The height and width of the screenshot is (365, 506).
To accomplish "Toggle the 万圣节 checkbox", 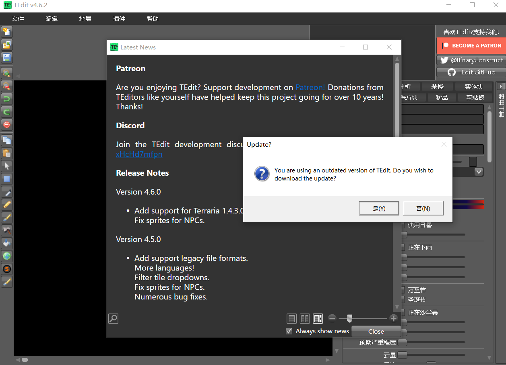I will [x=403, y=290].
